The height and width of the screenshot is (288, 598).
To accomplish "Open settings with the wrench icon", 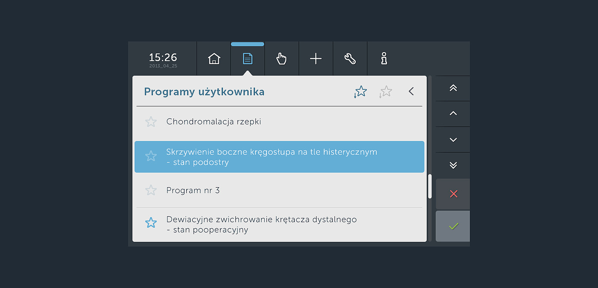I will click(x=350, y=59).
